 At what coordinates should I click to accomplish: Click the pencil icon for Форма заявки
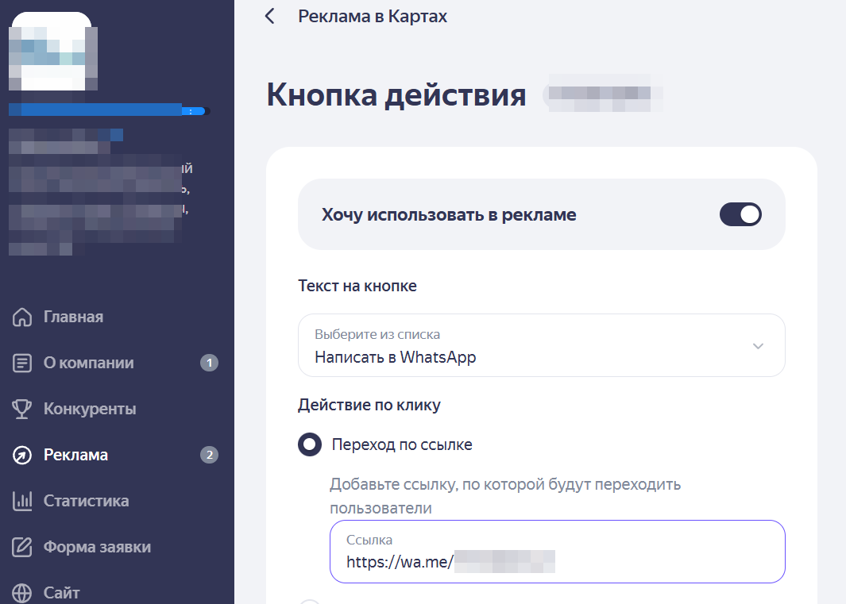pos(22,548)
